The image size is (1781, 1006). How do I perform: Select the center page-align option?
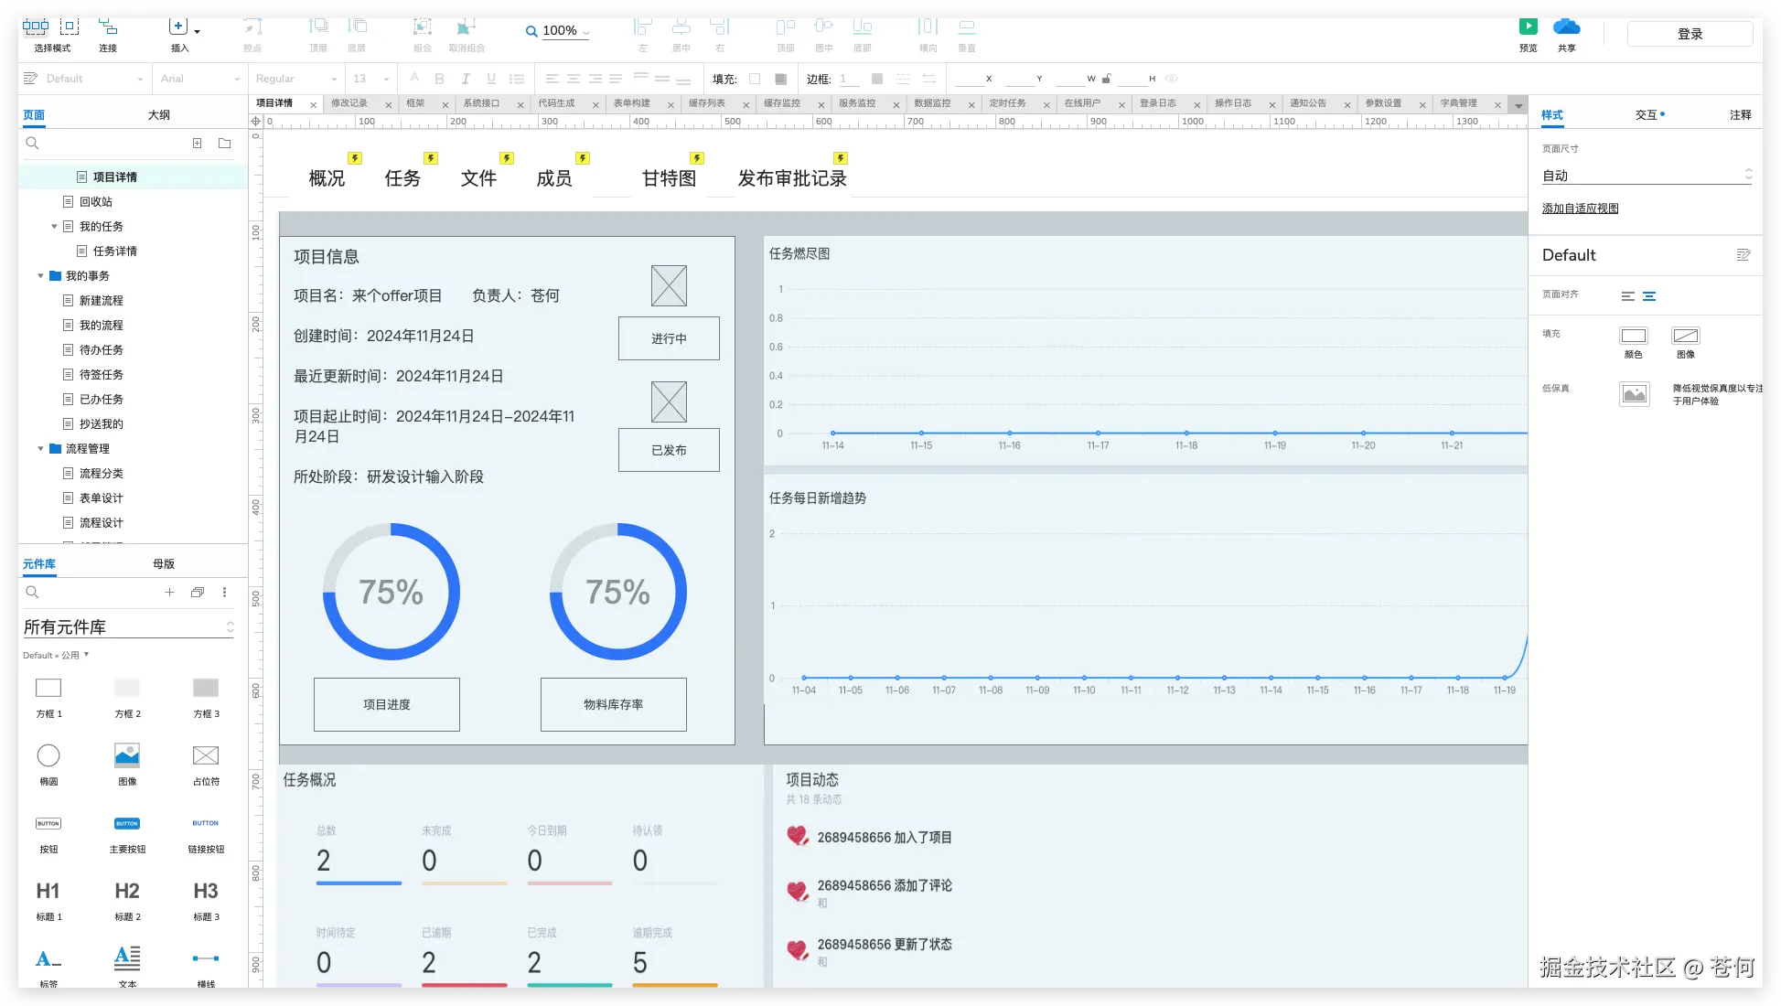coord(1649,296)
